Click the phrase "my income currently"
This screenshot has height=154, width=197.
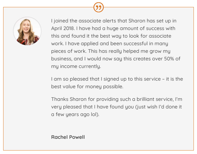[x=76, y=66]
